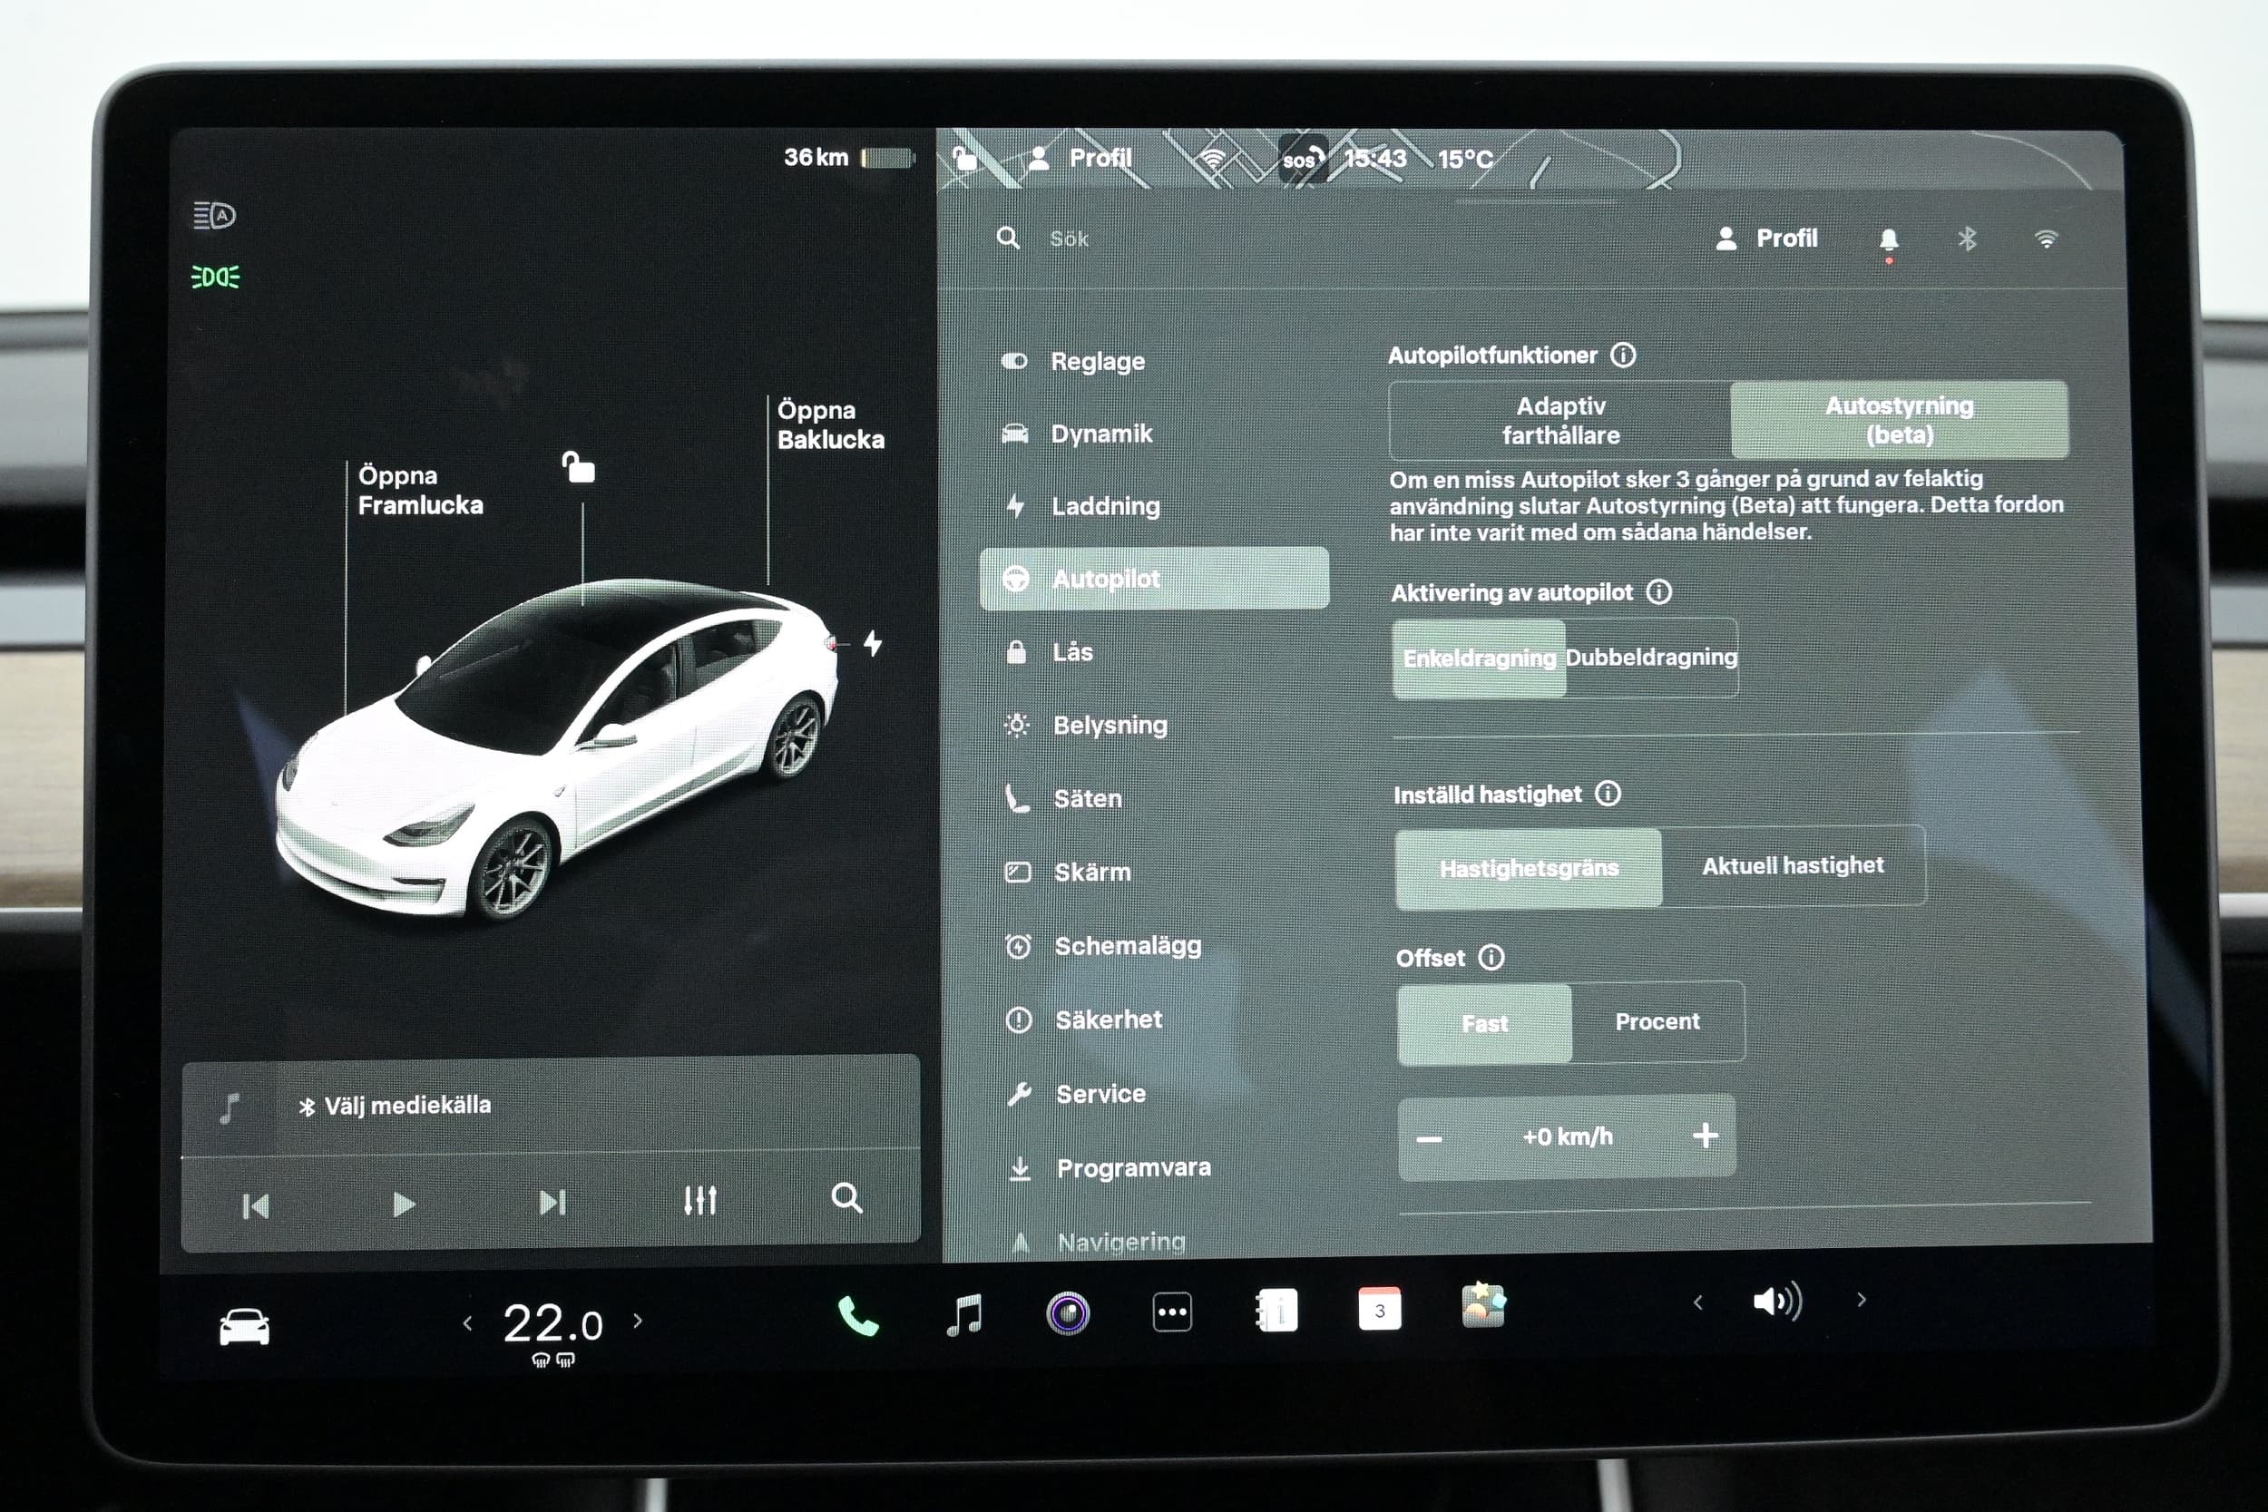Select Dubbeldragning activation mode
This screenshot has height=1512, width=2268.
1651,658
